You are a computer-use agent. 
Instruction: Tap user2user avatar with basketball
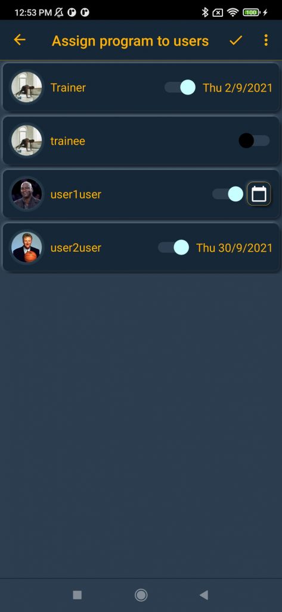26,247
